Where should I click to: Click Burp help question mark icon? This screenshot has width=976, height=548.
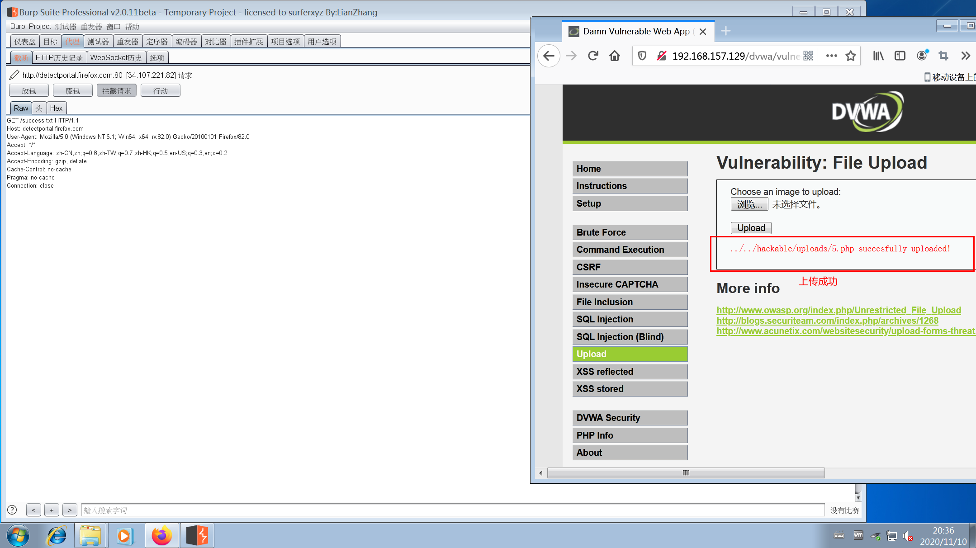pyautogui.click(x=12, y=510)
